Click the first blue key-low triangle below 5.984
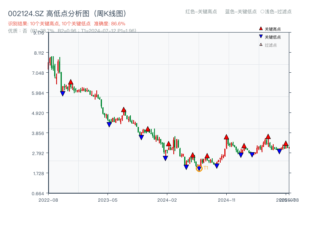 [x=63, y=93]
